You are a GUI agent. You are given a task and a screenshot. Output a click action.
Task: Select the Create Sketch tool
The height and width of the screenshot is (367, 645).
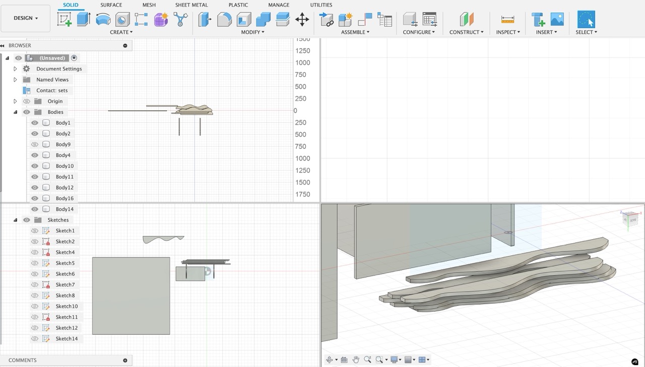pos(64,20)
